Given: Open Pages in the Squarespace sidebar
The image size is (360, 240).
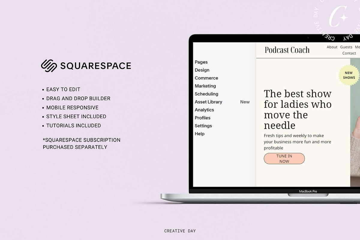Looking at the screenshot, I should (x=201, y=62).
